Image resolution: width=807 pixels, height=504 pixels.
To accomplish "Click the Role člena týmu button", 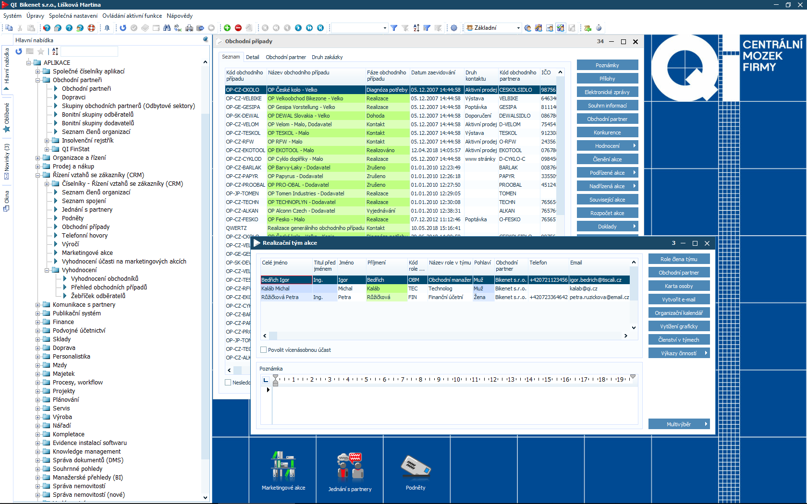I will (678, 259).
